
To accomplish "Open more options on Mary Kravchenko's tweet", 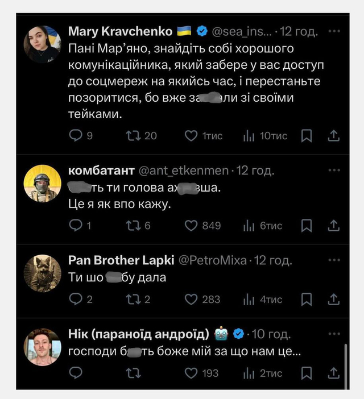I will (334, 30).
